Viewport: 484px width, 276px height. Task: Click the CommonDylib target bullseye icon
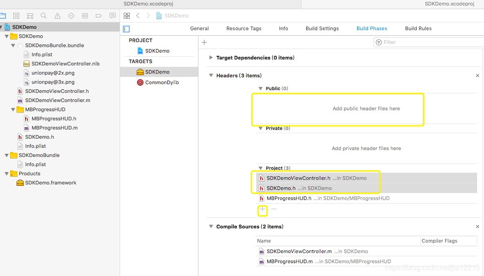pos(140,82)
